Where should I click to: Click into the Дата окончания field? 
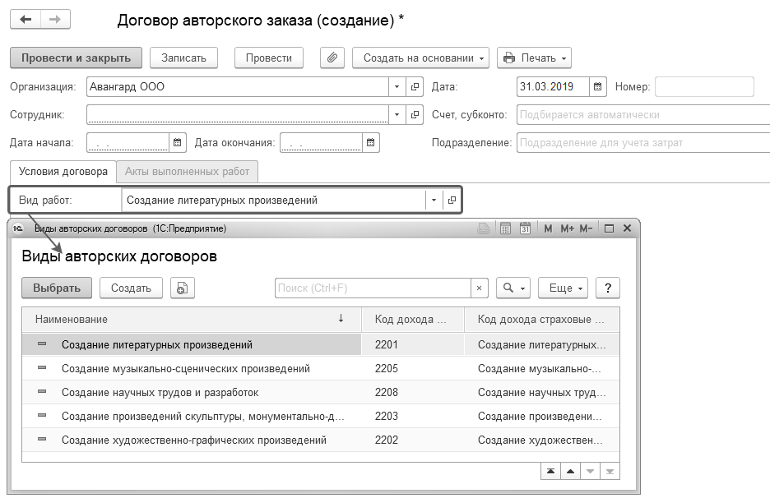pyautogui.click(x=321, y=143)
